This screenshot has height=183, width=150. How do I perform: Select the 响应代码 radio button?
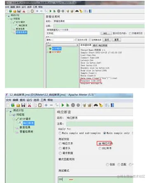tap(106, 144)
